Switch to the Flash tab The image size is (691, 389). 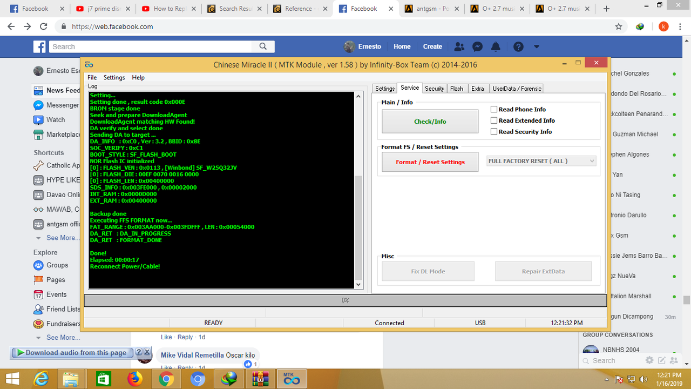(x=457, y=89)
